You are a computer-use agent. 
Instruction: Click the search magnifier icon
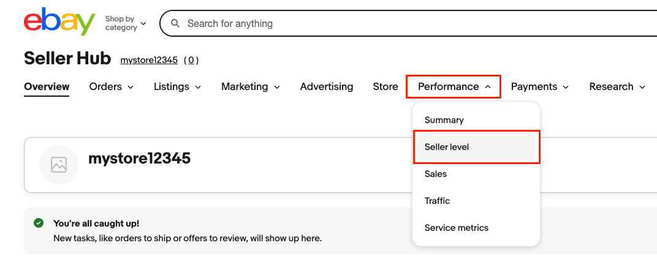pyautogui.click(x=175, y=23)
